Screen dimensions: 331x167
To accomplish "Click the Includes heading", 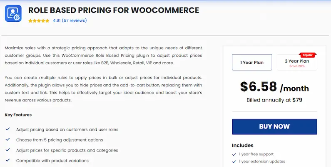I will (242, 145).
